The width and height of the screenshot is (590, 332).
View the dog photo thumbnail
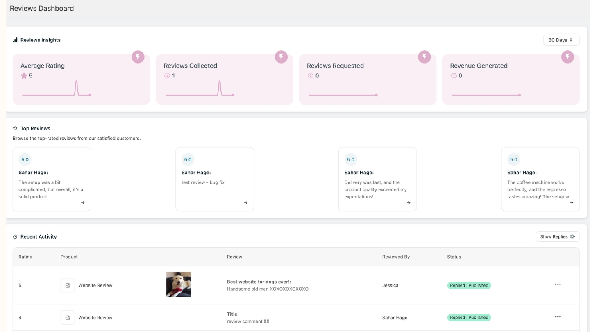pos(179,284)
